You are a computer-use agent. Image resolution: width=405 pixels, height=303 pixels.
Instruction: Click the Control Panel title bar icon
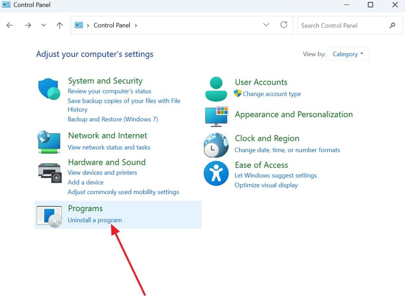[x=6, y=5]
